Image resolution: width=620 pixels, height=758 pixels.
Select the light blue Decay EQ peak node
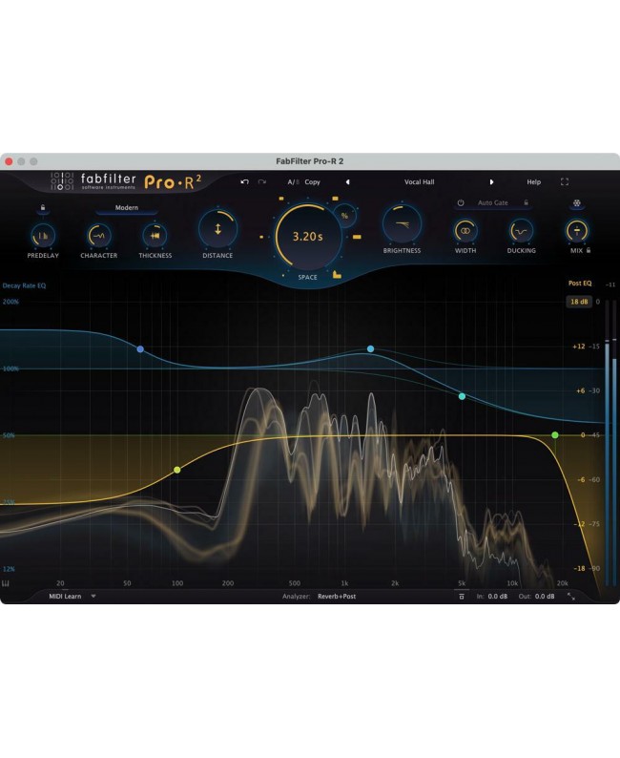(370, 348)
